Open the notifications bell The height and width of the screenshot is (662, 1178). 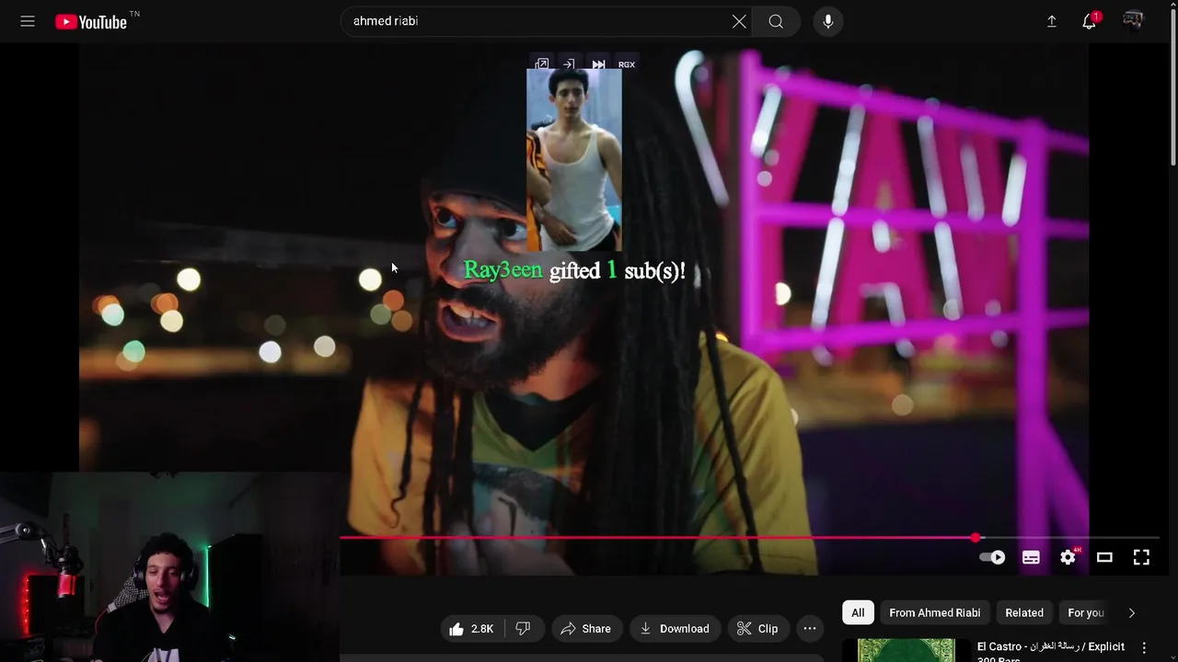(x=1090, y=21)
